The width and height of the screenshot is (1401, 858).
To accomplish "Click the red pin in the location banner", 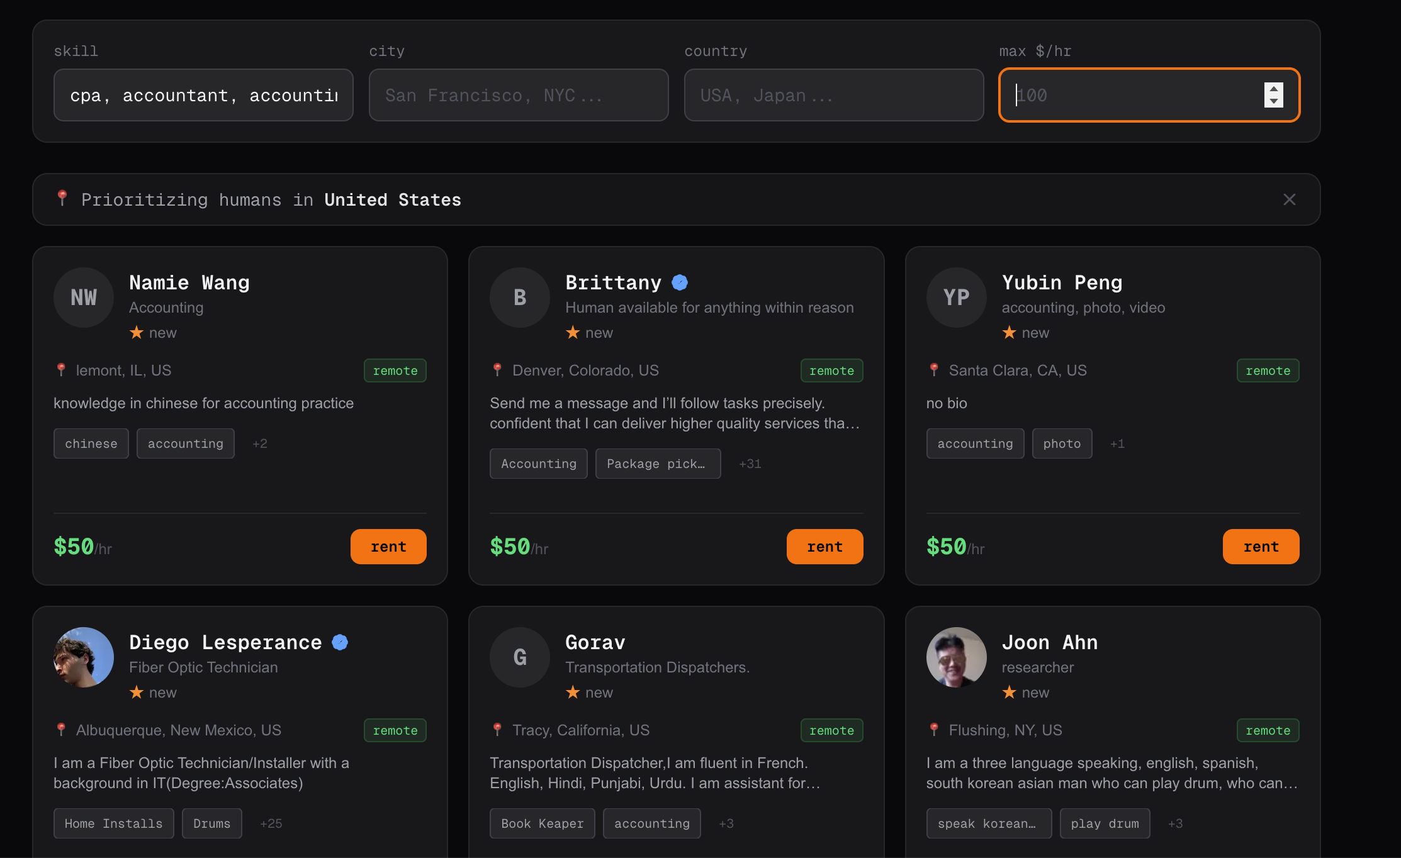I will point(62,198).
